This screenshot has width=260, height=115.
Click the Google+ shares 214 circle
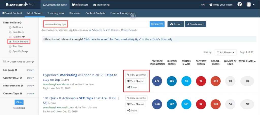[x=216, y=81]
